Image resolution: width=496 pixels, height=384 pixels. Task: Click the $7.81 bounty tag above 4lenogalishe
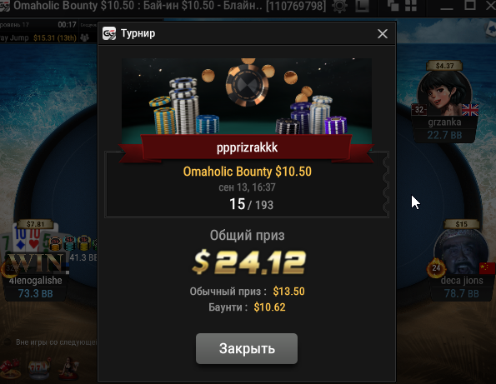point(35,224)
